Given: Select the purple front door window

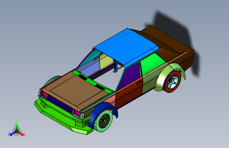Looking at the screenshot, I should pos(130,76).
